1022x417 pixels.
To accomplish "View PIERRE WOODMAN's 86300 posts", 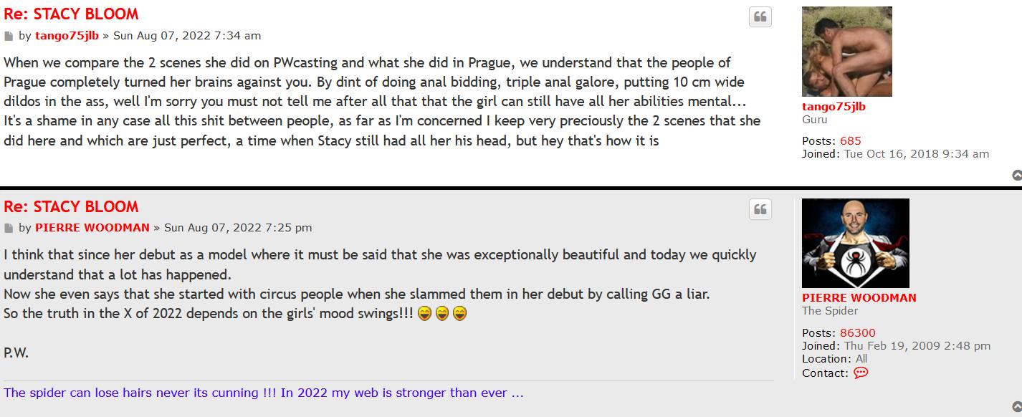I will pos(857,333).
